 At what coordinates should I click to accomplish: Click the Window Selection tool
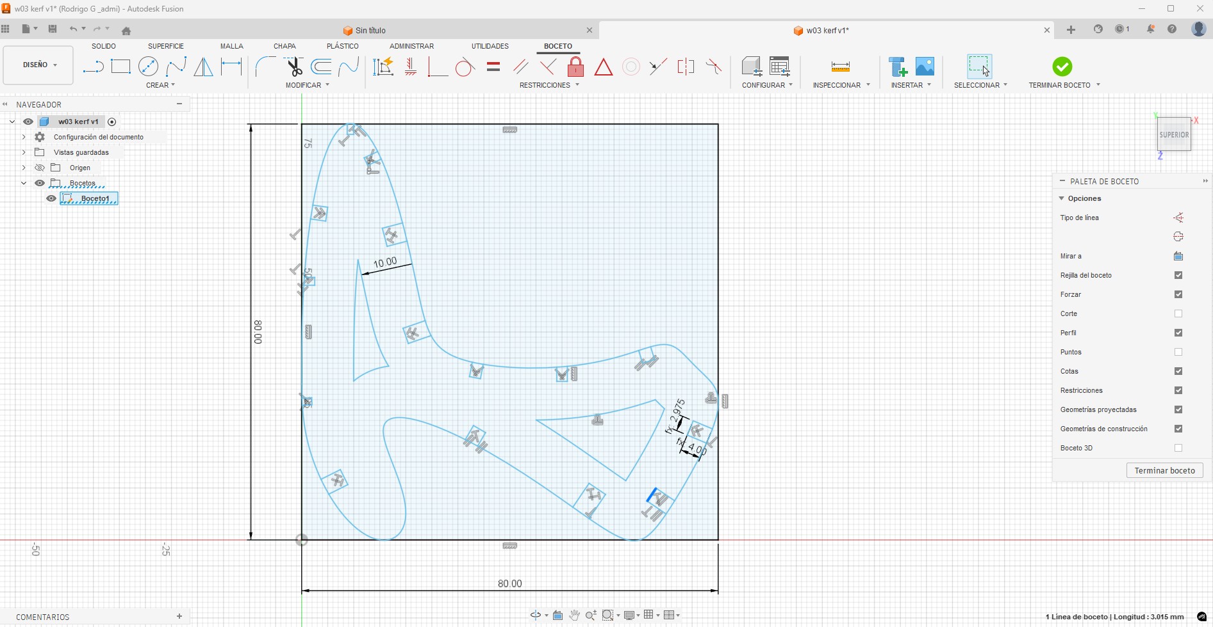tap(979, 67)
